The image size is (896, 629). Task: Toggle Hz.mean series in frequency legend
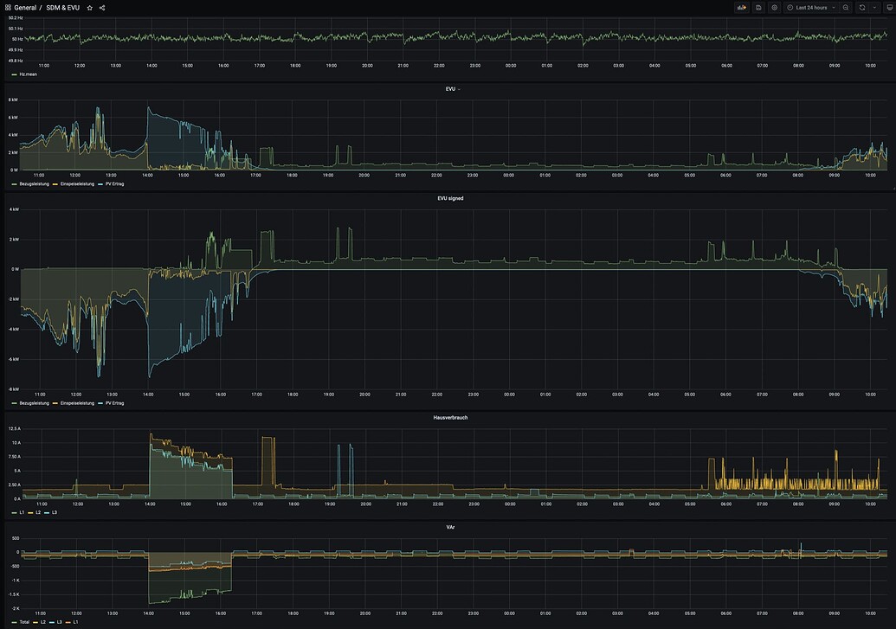(x=28, y=74)
